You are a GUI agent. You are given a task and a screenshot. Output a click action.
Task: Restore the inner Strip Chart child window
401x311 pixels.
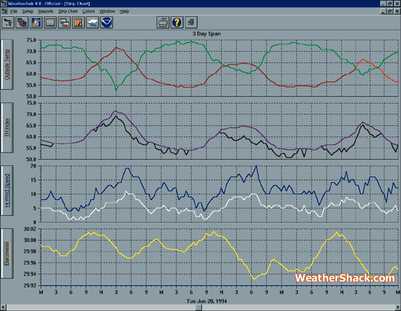389,12
